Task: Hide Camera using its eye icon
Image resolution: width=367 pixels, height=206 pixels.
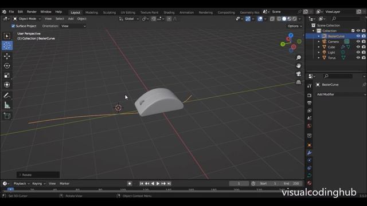Action: click(x=358, y=41)
